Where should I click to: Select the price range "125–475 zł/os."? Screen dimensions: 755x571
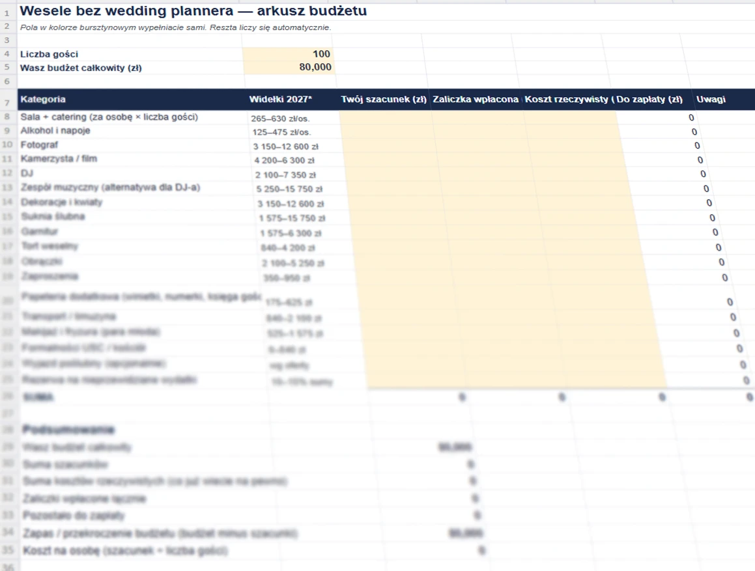pyautogui.click(x=281, y=132)
